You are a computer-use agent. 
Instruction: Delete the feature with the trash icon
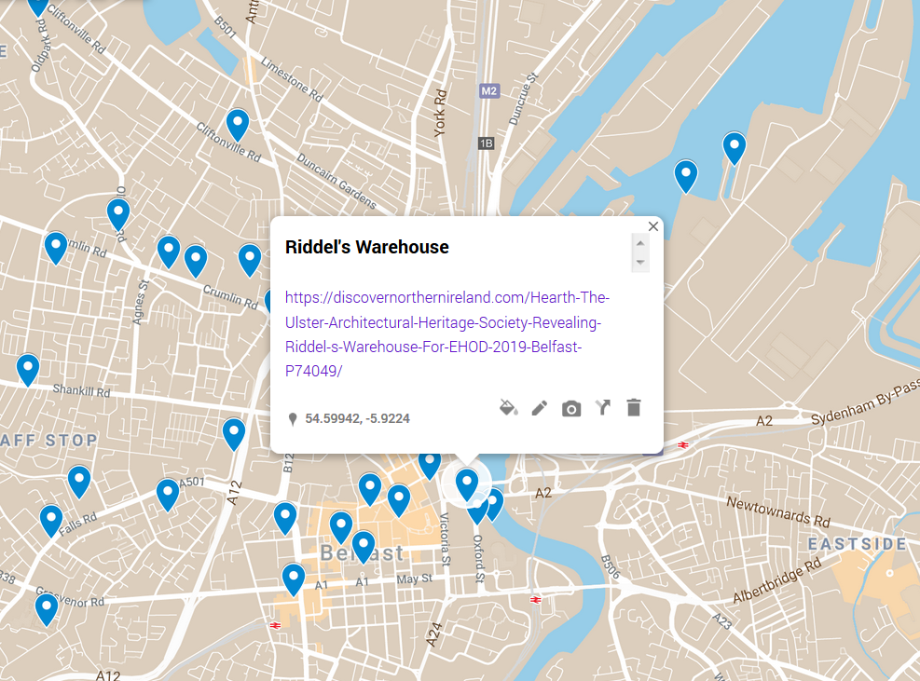click(x=634, y=408)
